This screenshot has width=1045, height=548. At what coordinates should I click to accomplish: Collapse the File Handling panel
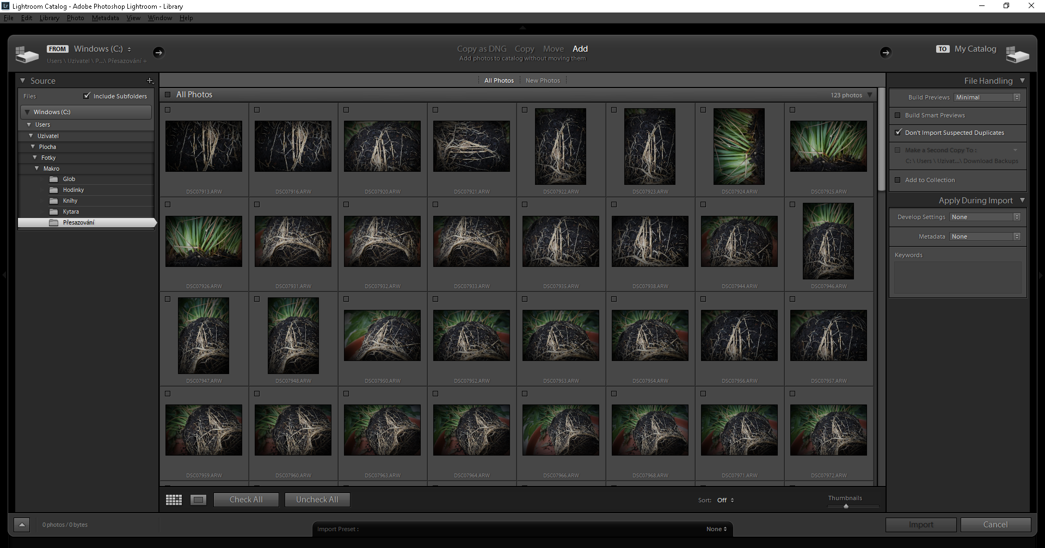1022,80
